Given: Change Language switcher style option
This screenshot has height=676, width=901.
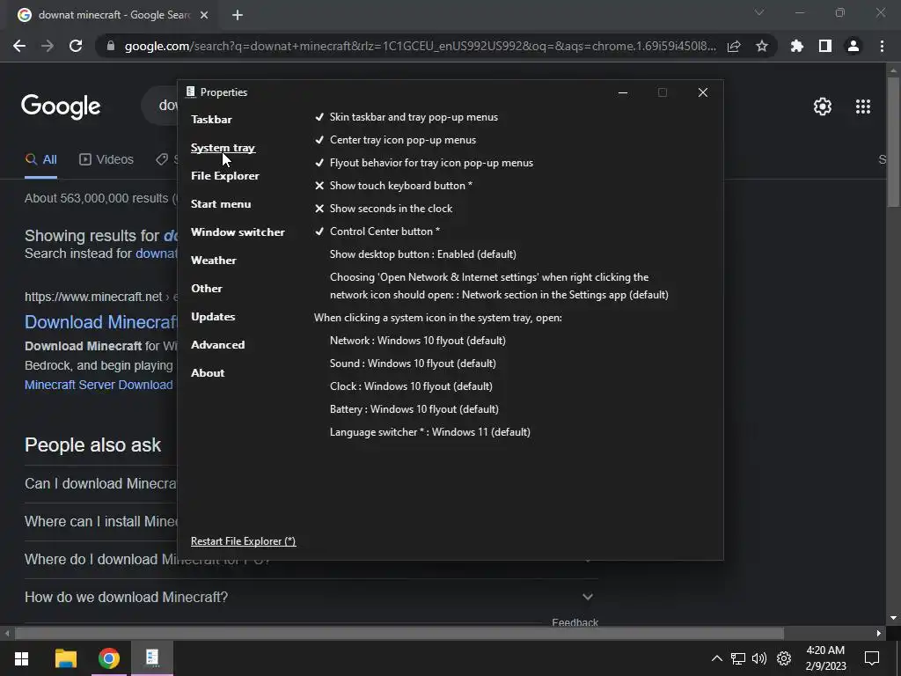Looking at the screenshot, I should pos(429,432).
